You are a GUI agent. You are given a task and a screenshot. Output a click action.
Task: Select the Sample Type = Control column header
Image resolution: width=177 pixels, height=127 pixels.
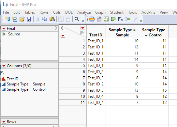pos(154,32)
